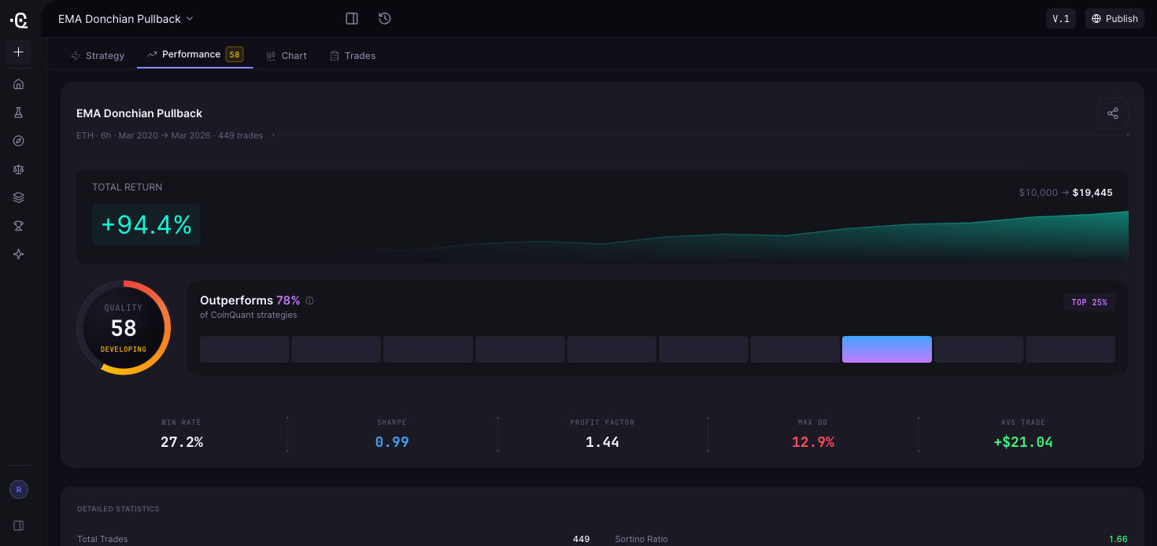
Task: Click the +94.4% total return value
Action: click(x=146, y=225)
